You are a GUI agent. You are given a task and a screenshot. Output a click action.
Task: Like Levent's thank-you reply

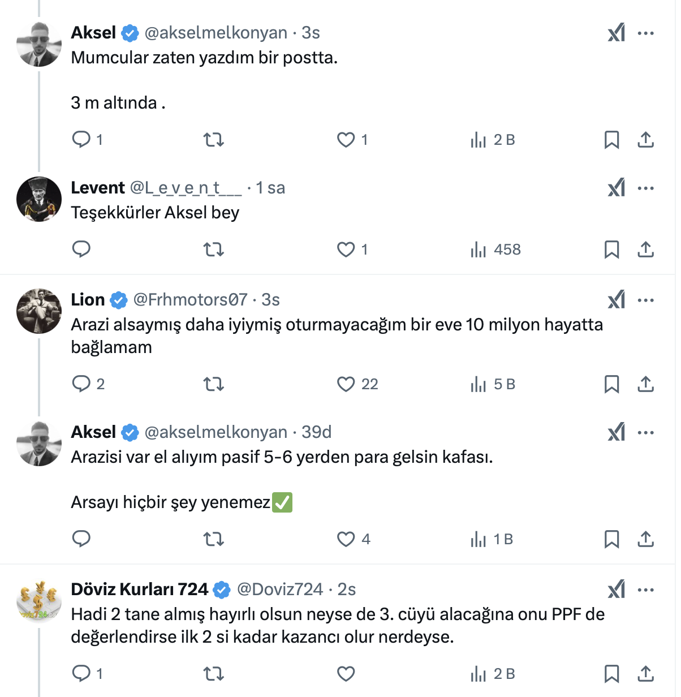click(x=346, y=249)
